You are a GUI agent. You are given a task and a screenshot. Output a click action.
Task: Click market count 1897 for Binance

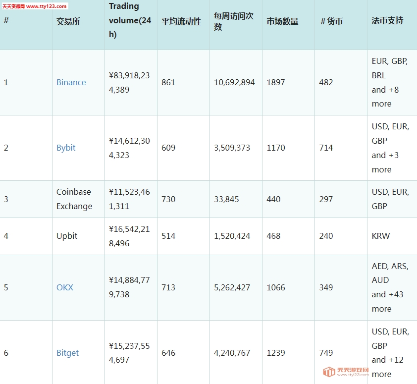(276, 82)
